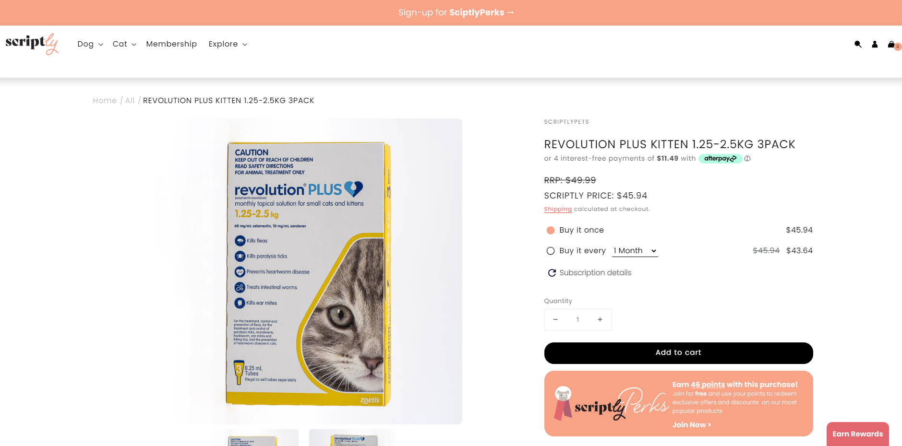Expand the Explore menu
The width and height of the screenshot is (902, 446).
[228, 44]
